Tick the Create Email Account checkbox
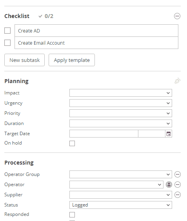This screenshot has height=221, width=187. click(7, 43)
